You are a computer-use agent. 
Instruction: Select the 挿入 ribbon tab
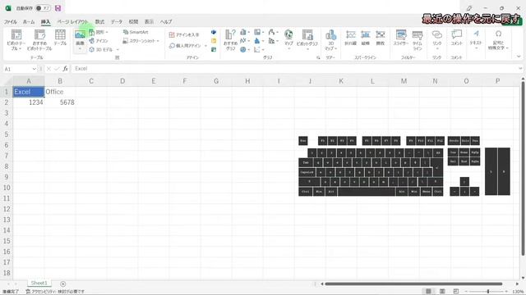point(46,22)
